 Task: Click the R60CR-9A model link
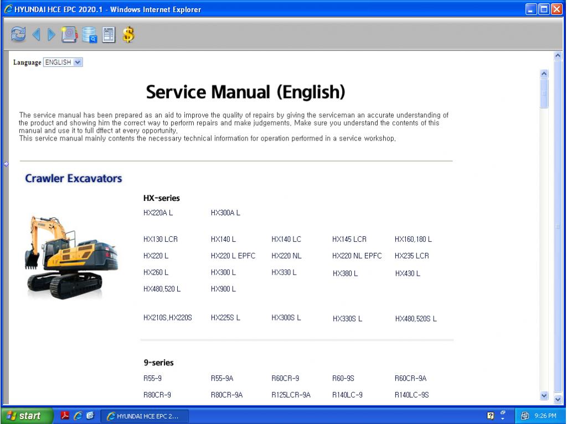click(411, 379)
